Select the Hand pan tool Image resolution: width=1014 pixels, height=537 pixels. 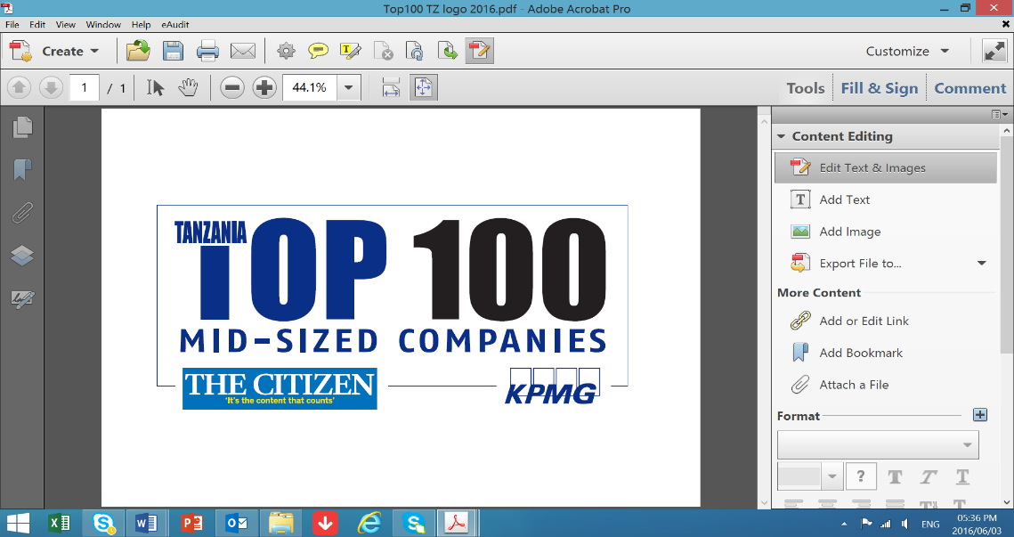point(188,87)
